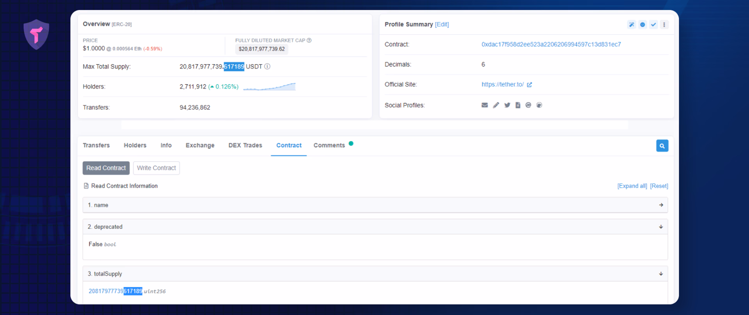Click the external link icon beside tether.to
The image size is (749, 315).
[529, 85]
